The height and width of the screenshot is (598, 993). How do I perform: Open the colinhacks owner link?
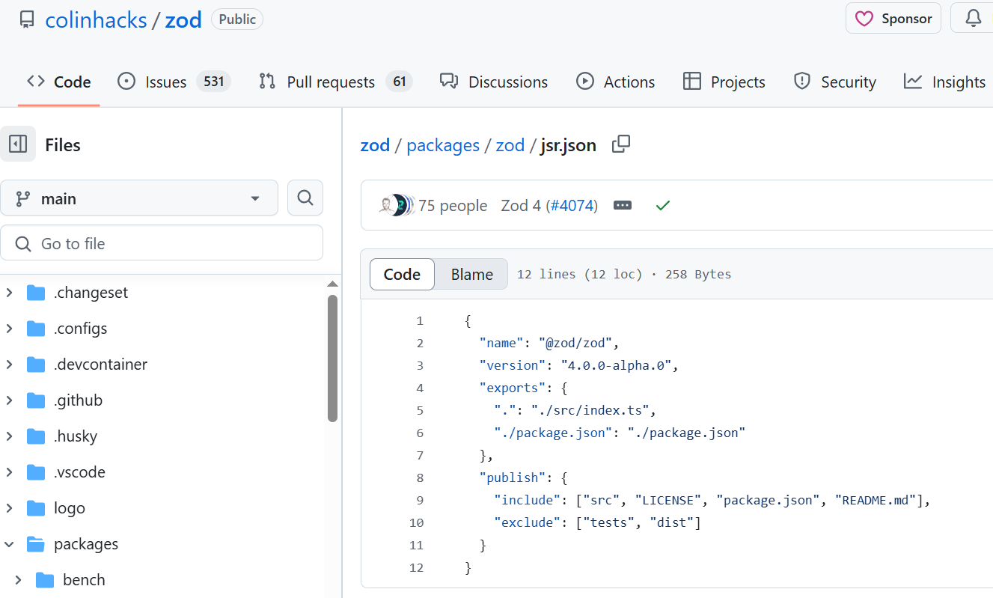click(x=96, y=19)
